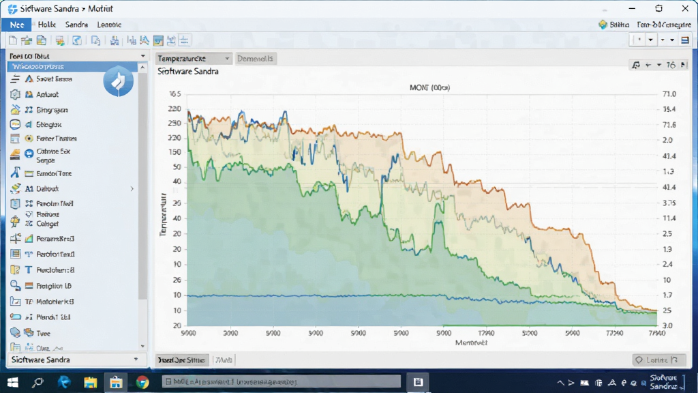Select the 'Esmdo(Tone' sidebar item

pyautogui.click(x=54, y=174)
